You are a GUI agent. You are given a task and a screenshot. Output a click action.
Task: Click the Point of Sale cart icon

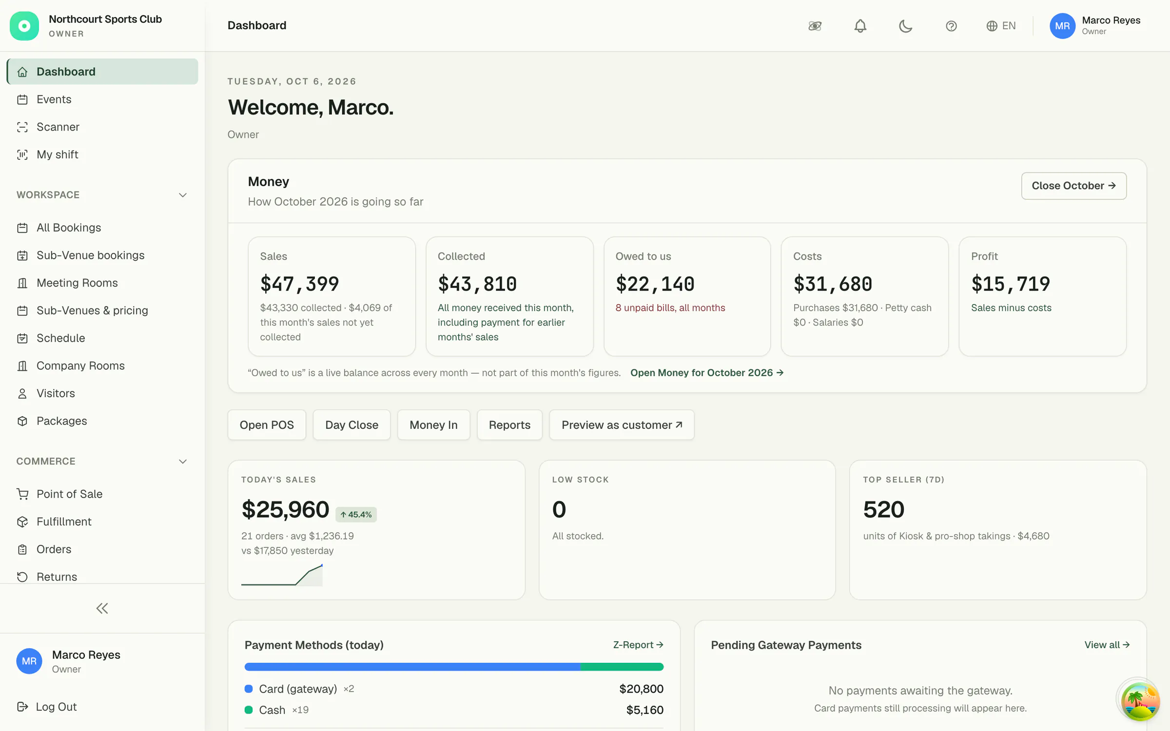(22, 494)
